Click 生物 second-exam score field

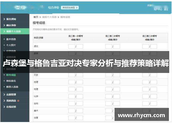click(109, 103)
